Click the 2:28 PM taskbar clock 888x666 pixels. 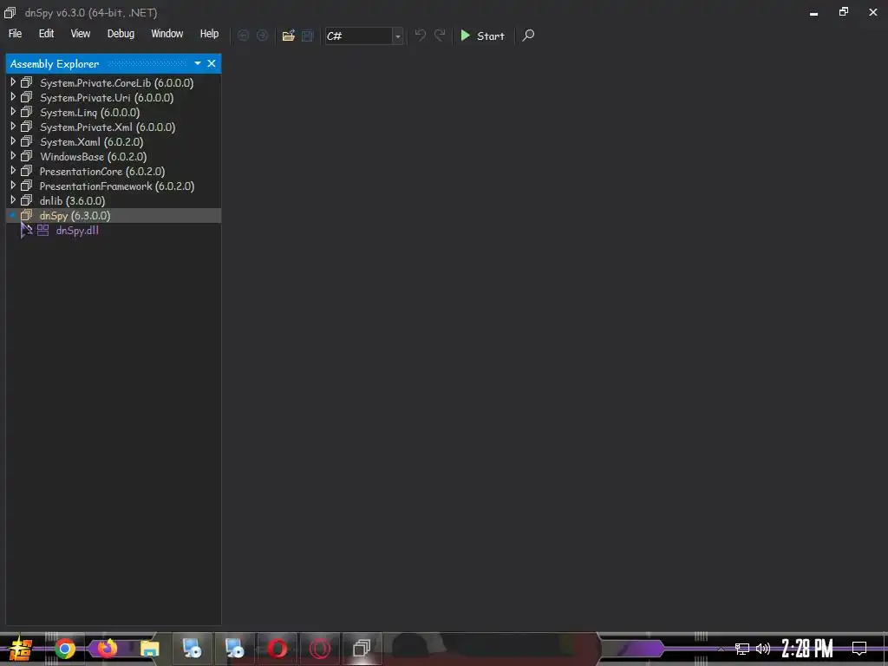pos(806,649)
